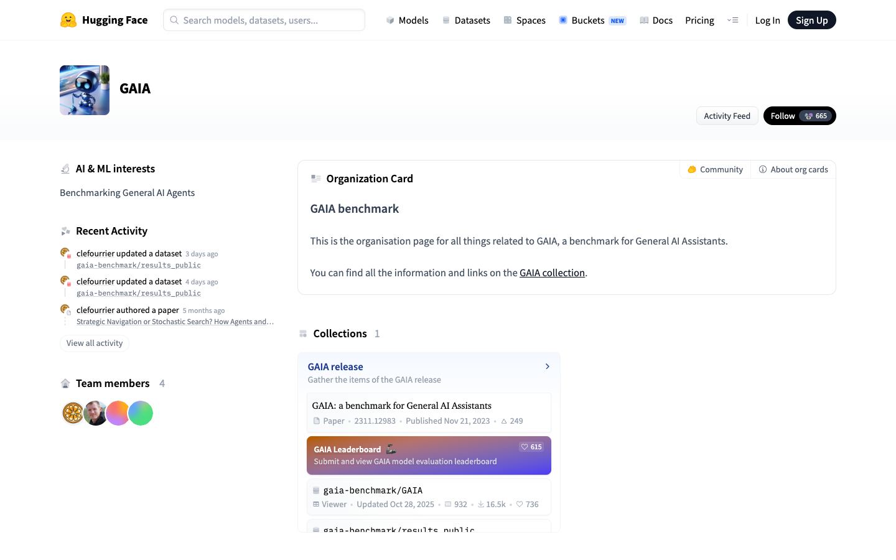Follow the GAIA collection link

(552, 273)
